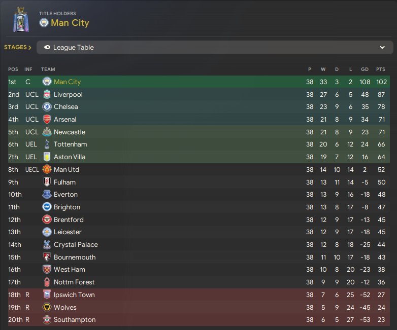397x330 pixels.
Task: Click the Ipswich Town team name
Action: [74, 295]
